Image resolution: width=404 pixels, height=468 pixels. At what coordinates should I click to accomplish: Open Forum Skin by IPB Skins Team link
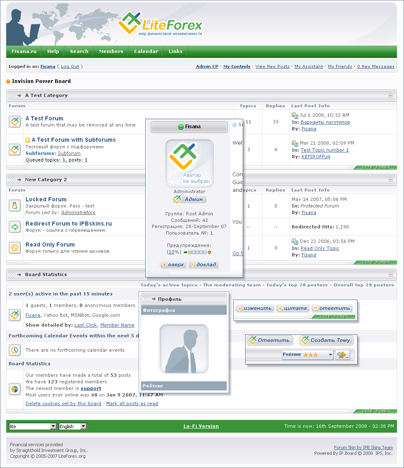pyautogui.click(x=363, y=447)
